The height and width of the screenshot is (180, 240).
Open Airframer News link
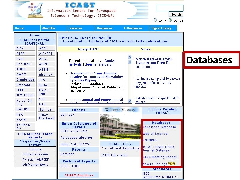(36, 165)
